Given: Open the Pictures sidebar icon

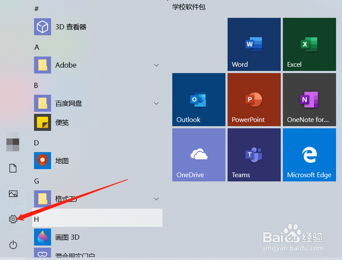Looking at the screenshot, I should [13, 194].
